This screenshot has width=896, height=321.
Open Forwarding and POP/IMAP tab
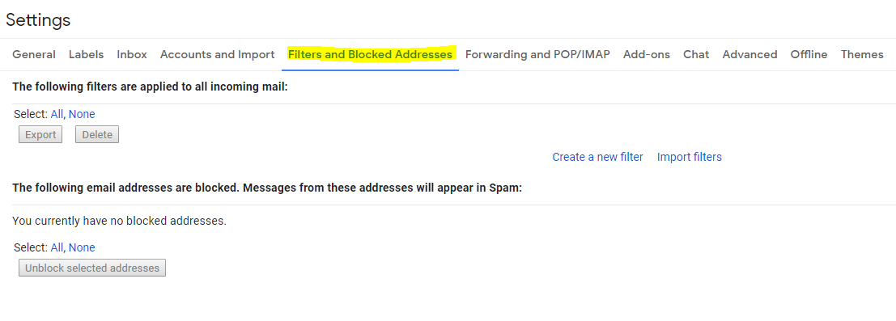tap(537, 54)
